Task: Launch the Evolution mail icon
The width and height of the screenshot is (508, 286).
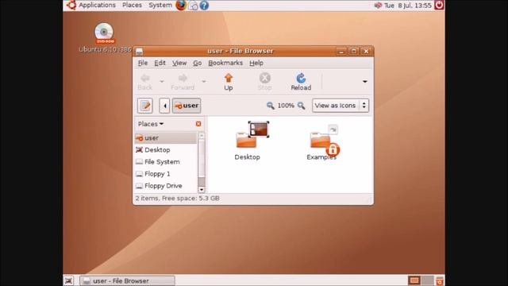Action: coord(193,6)
